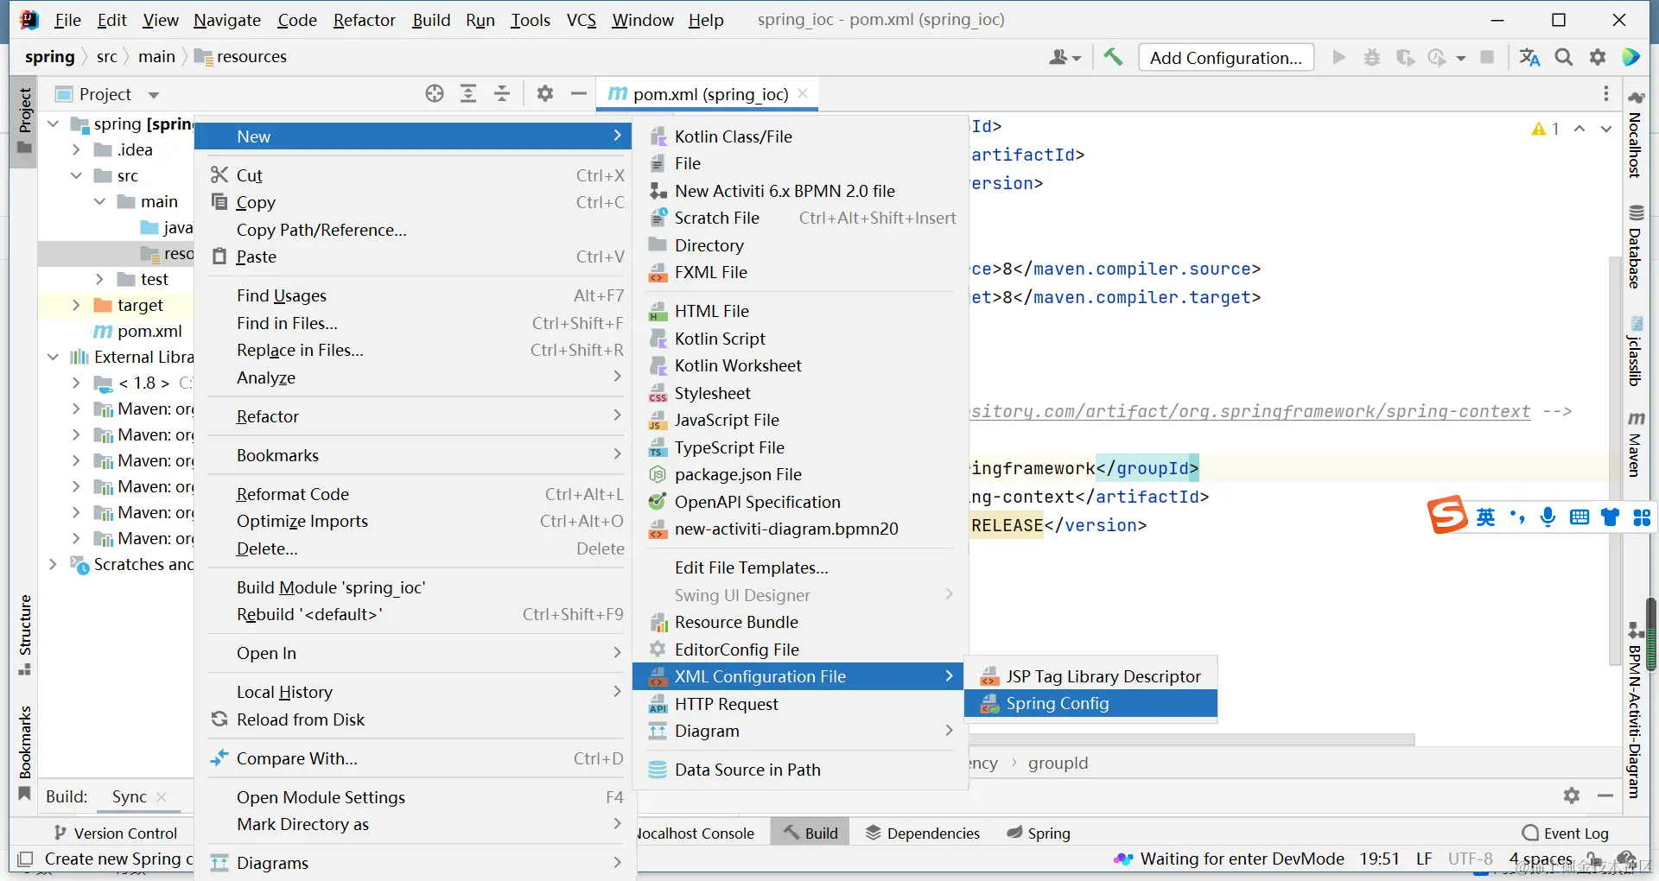
Task: Open the Nocalhost side panel
Action: coord(1636,134)
